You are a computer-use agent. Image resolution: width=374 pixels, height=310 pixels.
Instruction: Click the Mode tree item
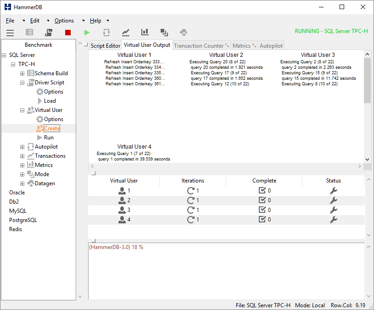(42, 174)
